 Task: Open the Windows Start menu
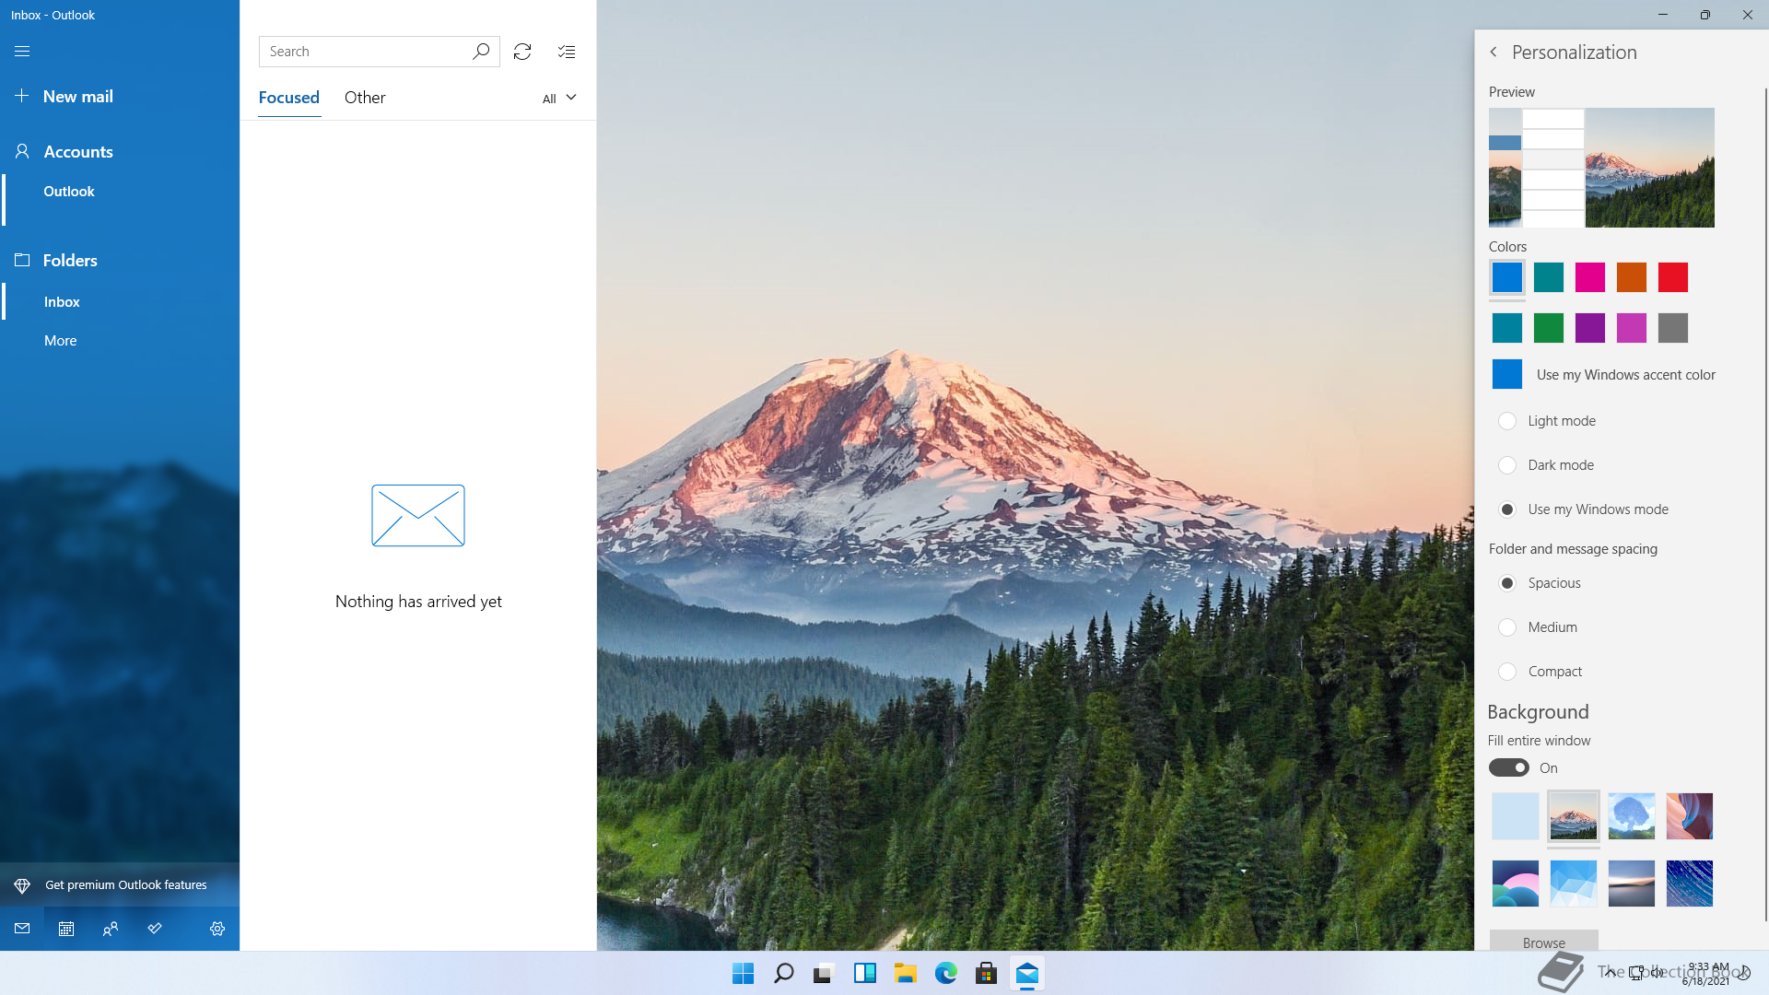[x=743, y=973]
